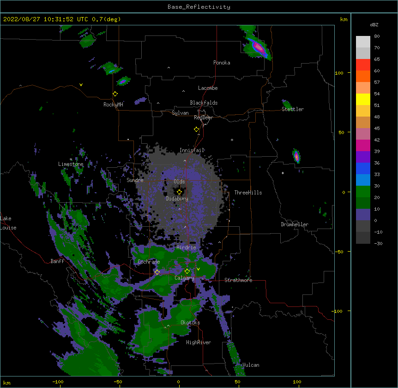Click the yellow diamond marker south of RedDeer
This screenshot has width=398, height=388.
pos(196,129)
